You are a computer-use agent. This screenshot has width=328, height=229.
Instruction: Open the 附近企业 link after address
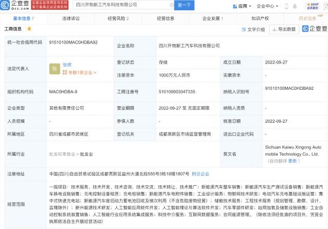[x=200, y=174]
